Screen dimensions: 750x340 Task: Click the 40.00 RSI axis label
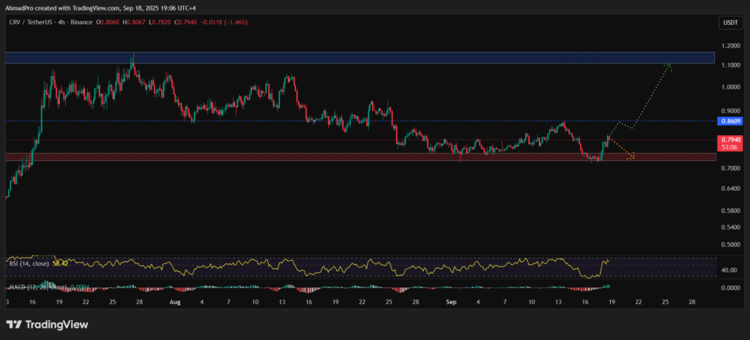(x=728, y=270)
